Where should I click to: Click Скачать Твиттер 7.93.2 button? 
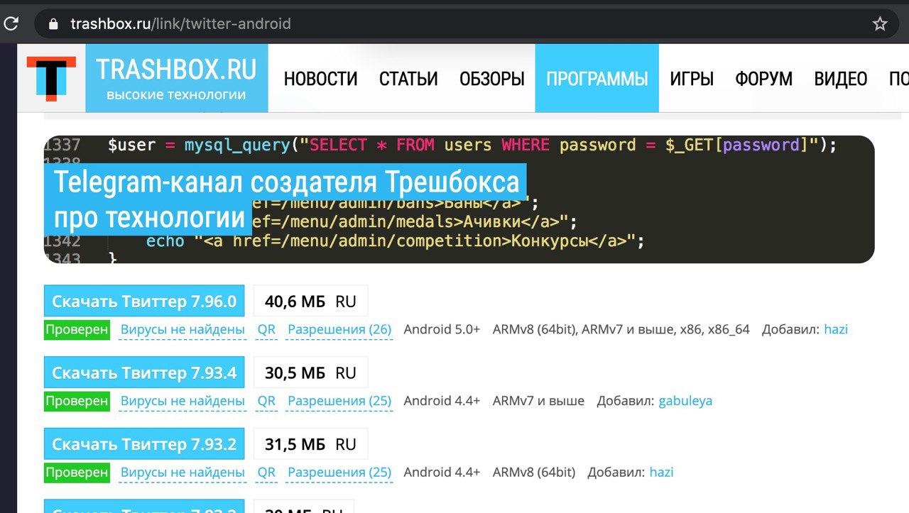(x=144, y=444)
